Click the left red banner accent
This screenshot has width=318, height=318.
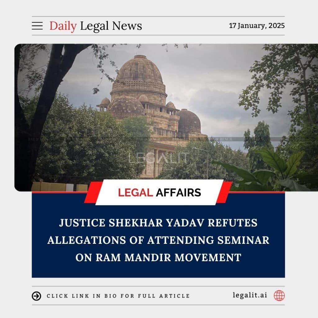tap(93, 192)
